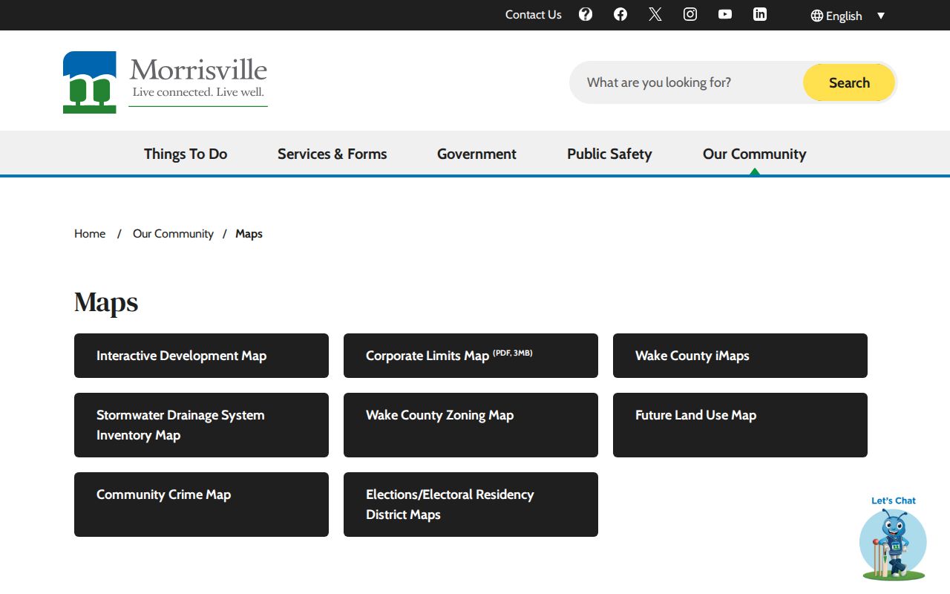Click the Morrisville logo

pos(165,82)
